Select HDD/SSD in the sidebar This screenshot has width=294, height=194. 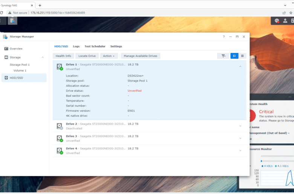[24, 78]
